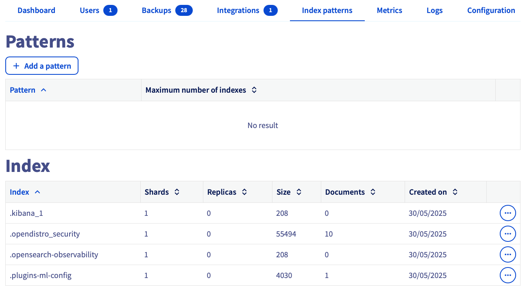Switch to the Metrics tab
Image resolution: width=525 pixels, height=289 pixels.
click(x=390, y=11)
